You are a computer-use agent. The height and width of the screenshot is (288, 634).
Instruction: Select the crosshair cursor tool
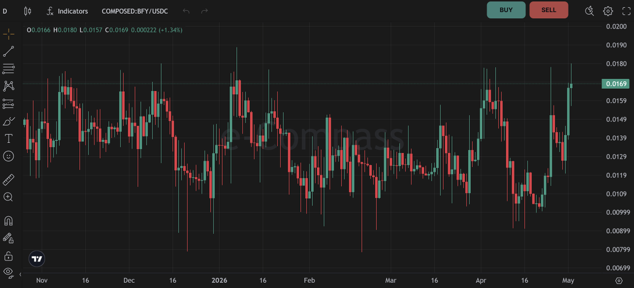pos(8,34)
